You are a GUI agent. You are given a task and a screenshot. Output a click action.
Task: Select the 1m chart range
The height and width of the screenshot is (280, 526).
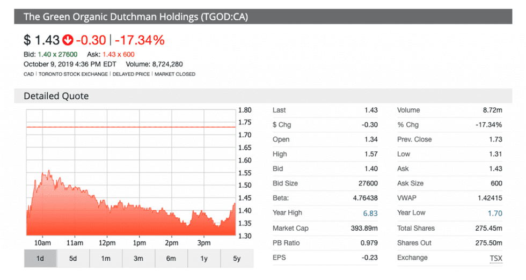point(106,259)
